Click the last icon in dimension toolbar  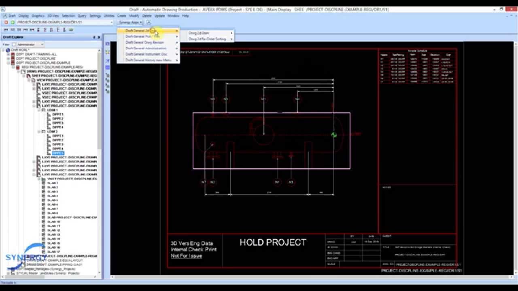coord(71,30)
